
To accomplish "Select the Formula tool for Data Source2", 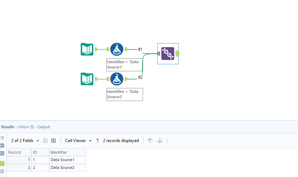I will [x=117, y=79].
